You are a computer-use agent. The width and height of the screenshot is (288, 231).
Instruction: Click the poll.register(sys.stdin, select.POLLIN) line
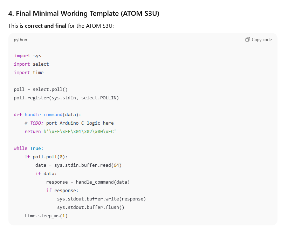66,98
